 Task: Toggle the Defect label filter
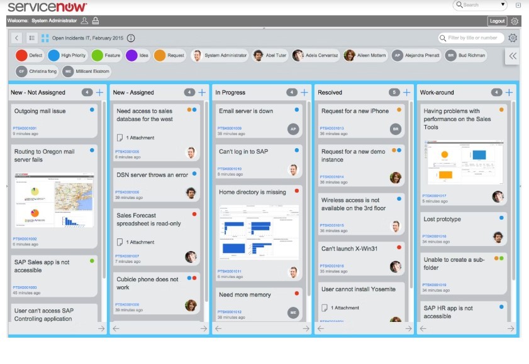tap(28, 55)
